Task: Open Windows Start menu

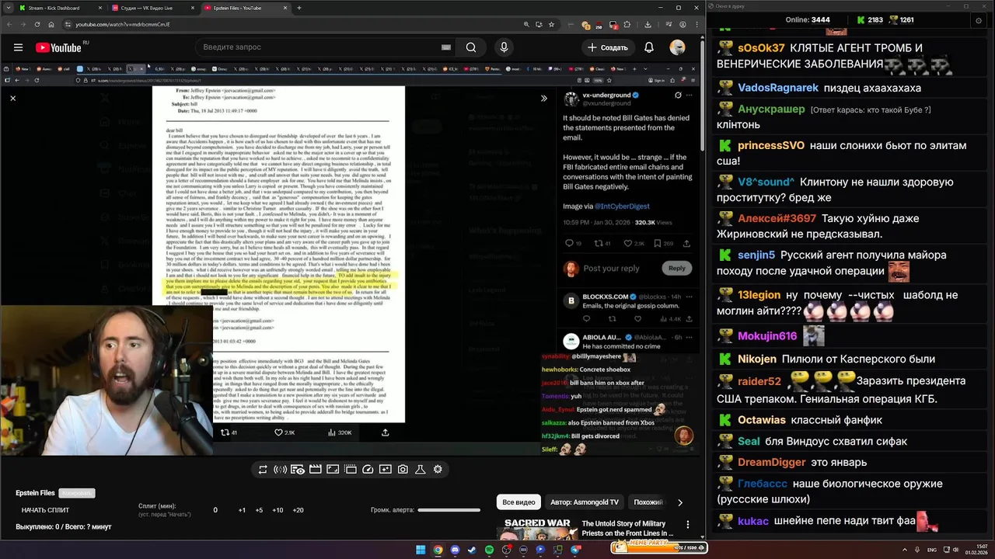Action: (421, 550)
